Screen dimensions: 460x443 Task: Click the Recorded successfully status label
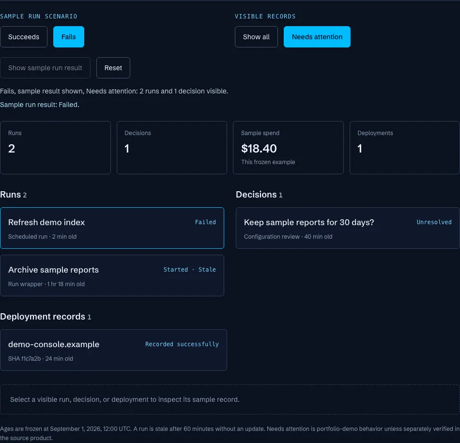coord(182,344)
